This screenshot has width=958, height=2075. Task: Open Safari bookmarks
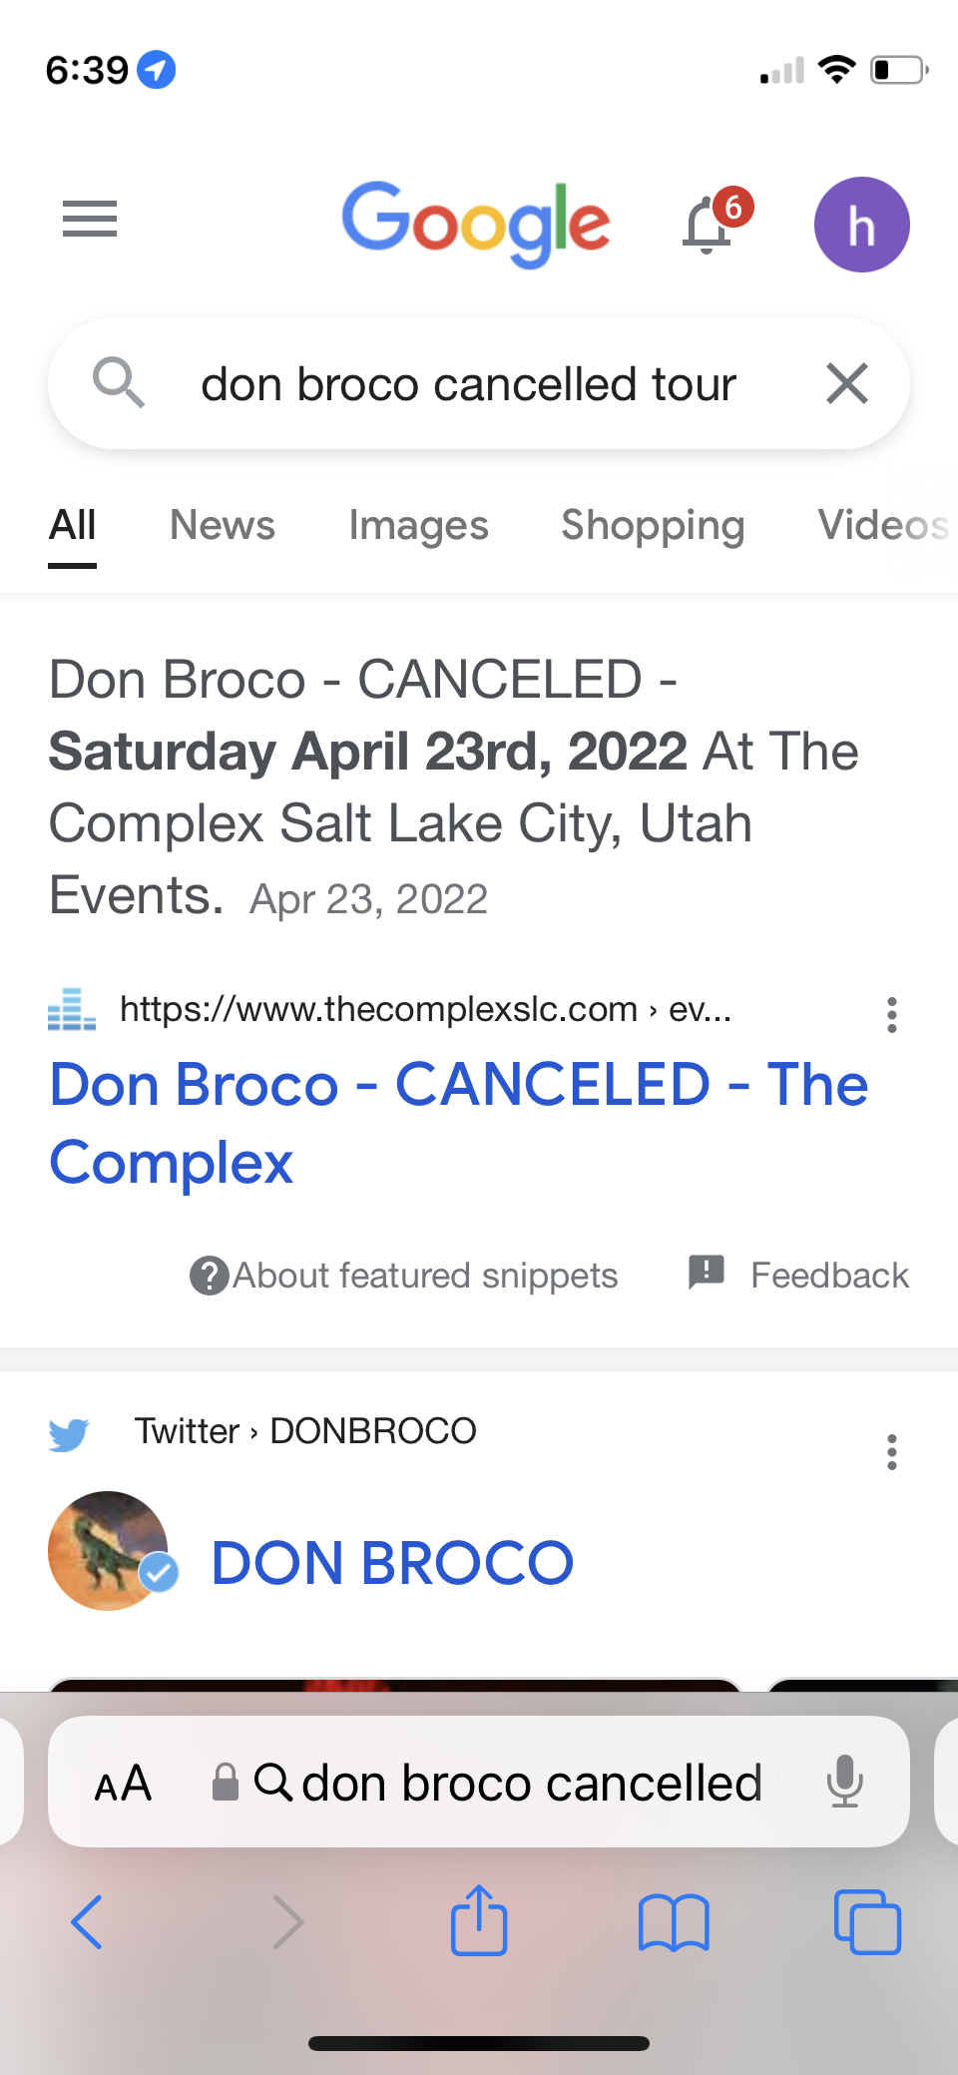click(674, 1922)
